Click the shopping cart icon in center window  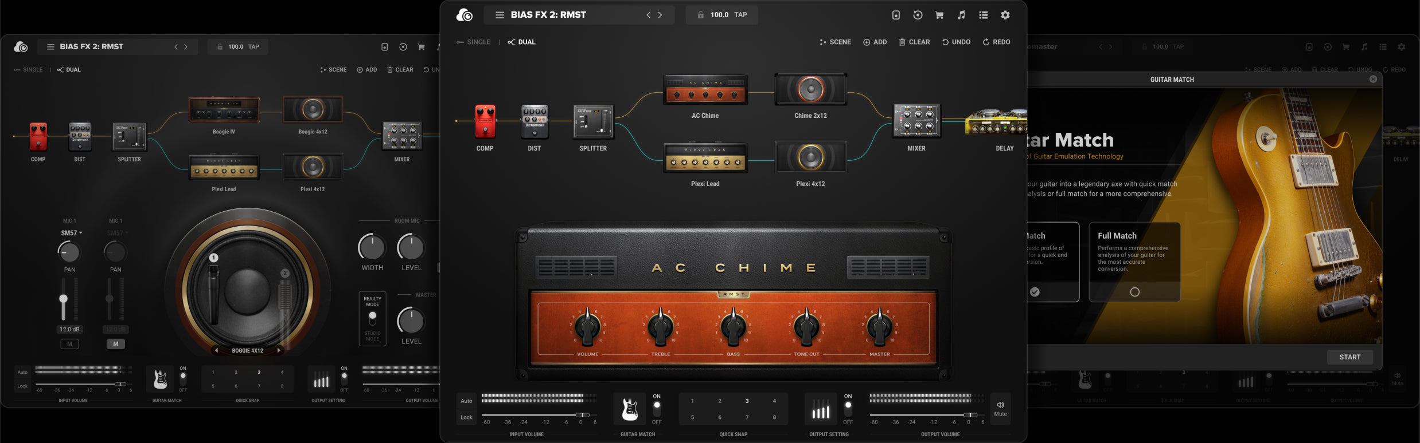(939, 15)
